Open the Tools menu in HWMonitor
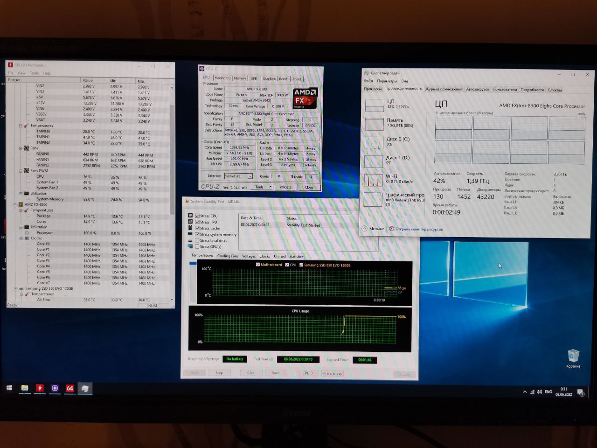 point(34,73)
